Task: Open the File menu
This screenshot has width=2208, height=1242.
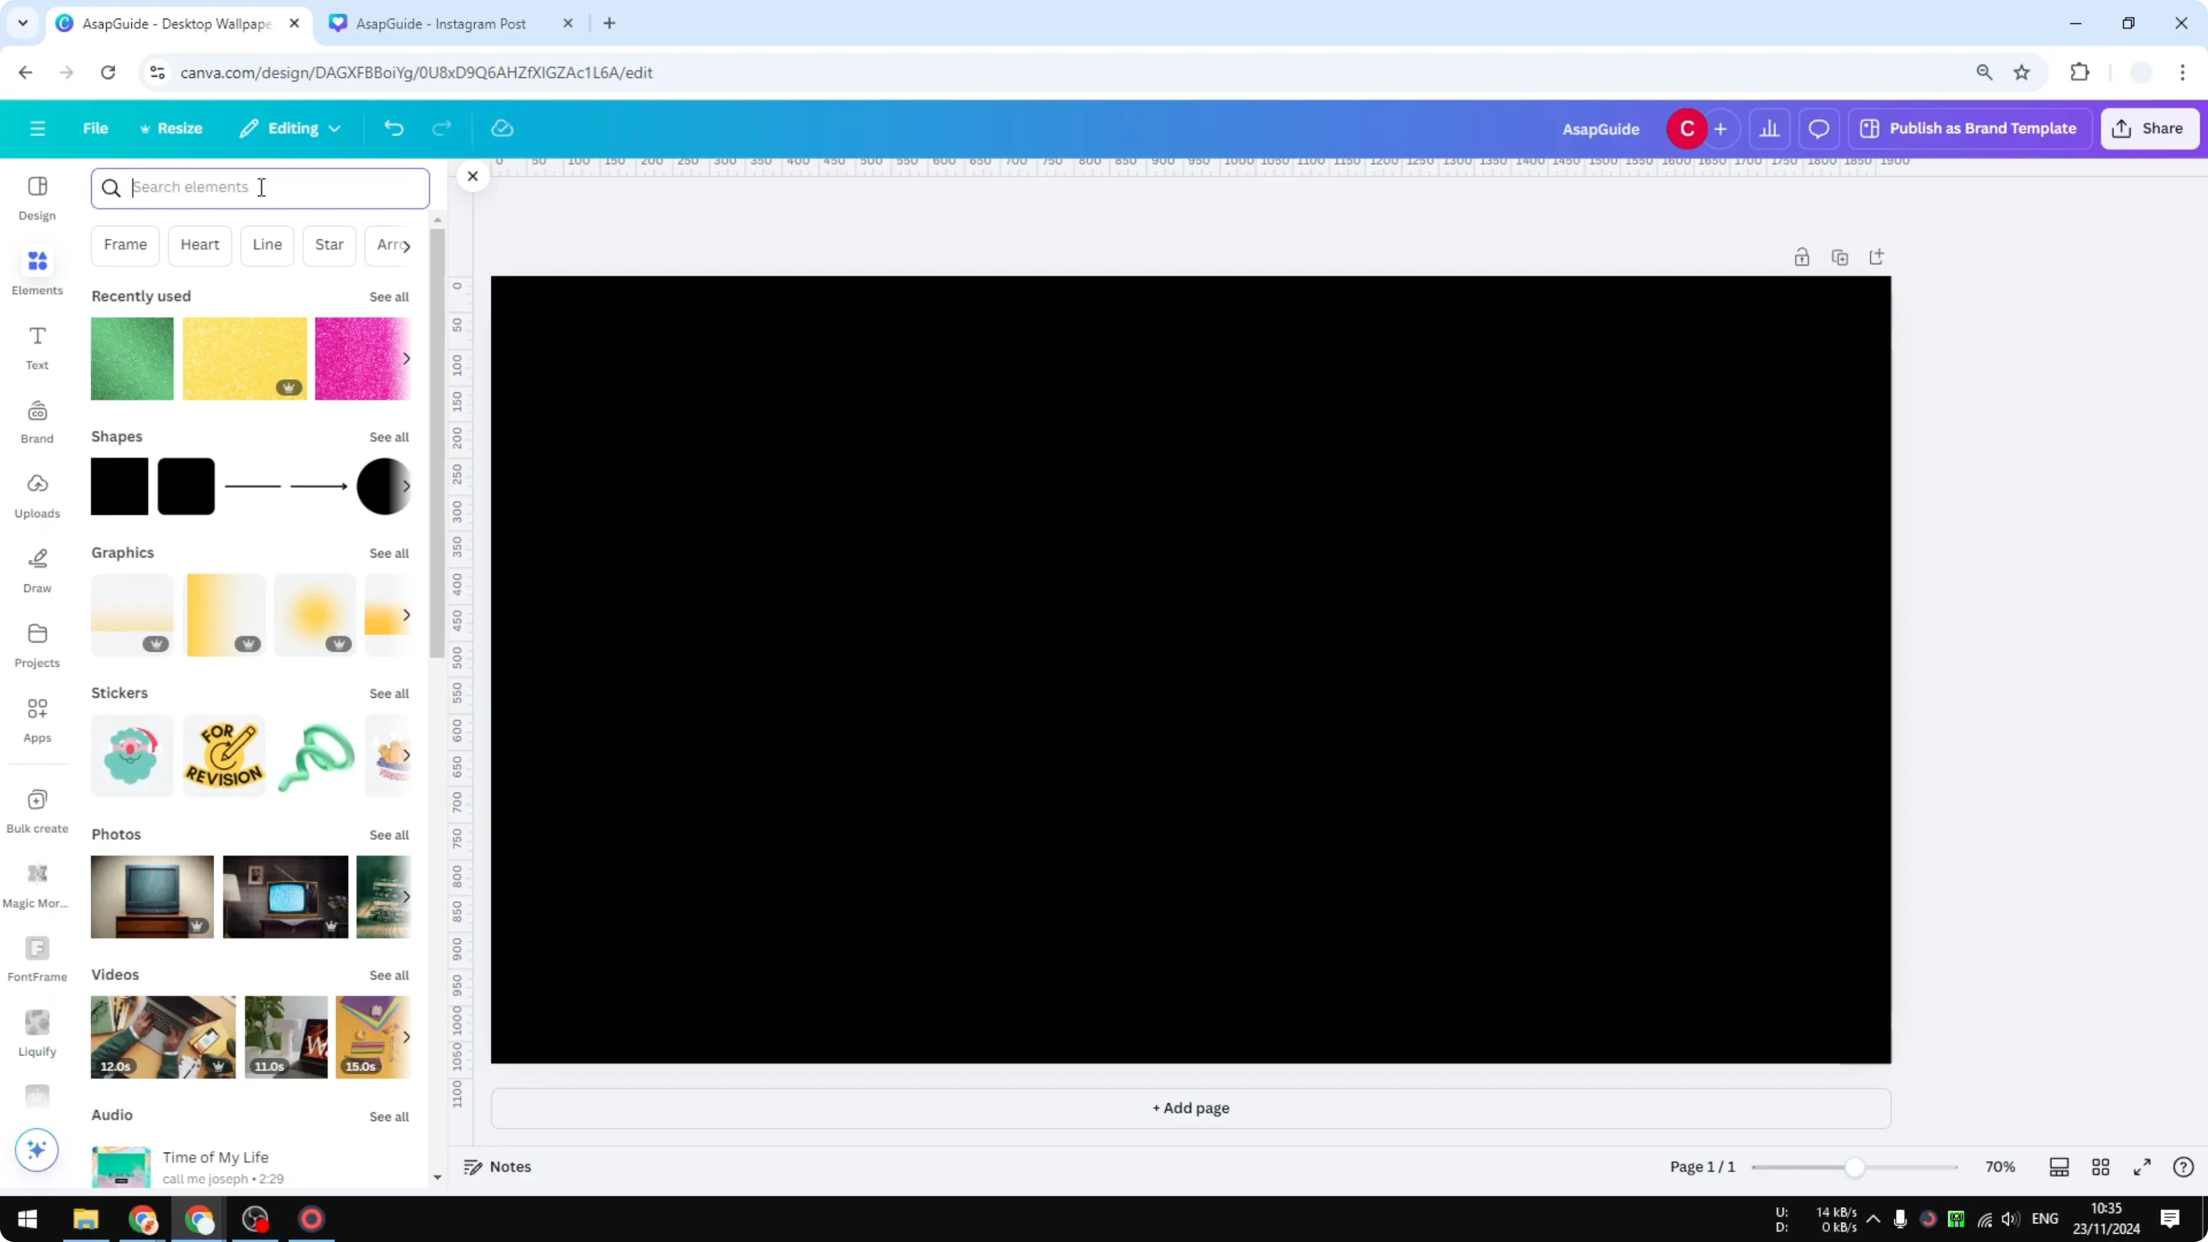Action: (95, 128)
